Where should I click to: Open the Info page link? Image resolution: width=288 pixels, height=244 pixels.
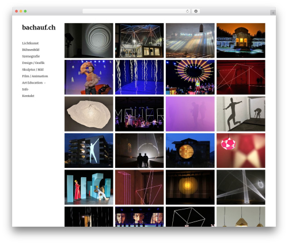pos(25,89)
